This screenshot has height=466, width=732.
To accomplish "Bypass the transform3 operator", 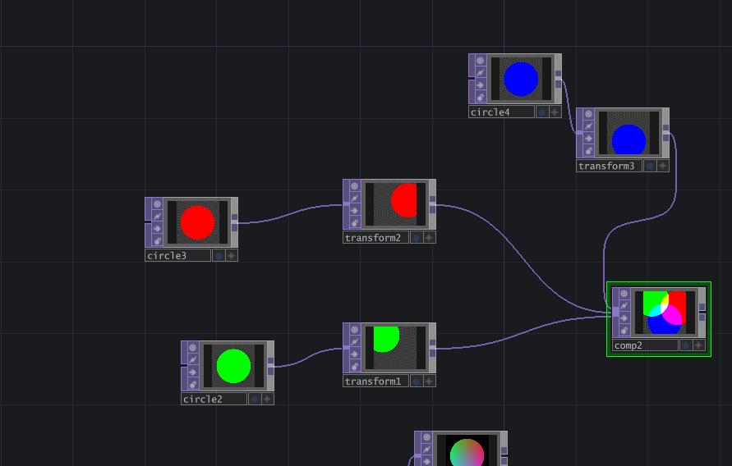I will [x=588, y=139].
